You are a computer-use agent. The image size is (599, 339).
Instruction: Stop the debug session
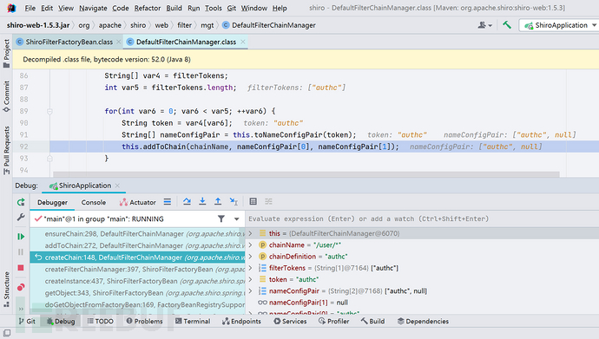click(x=21, y=268)
